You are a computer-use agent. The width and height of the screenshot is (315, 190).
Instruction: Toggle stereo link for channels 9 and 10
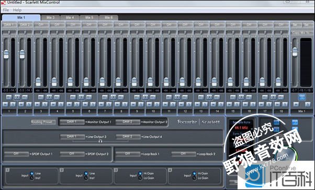tap(145, 97)
